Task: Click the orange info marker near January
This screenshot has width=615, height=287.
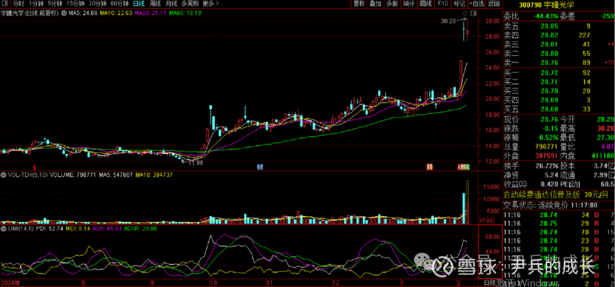Action: pyautogui.click(x=430, y=167)
